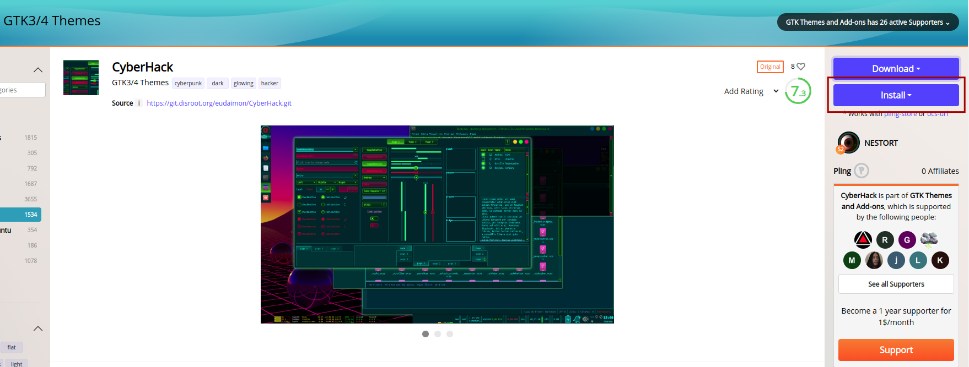
Task: Open supporter avatar labeled L
Action: 918,260
